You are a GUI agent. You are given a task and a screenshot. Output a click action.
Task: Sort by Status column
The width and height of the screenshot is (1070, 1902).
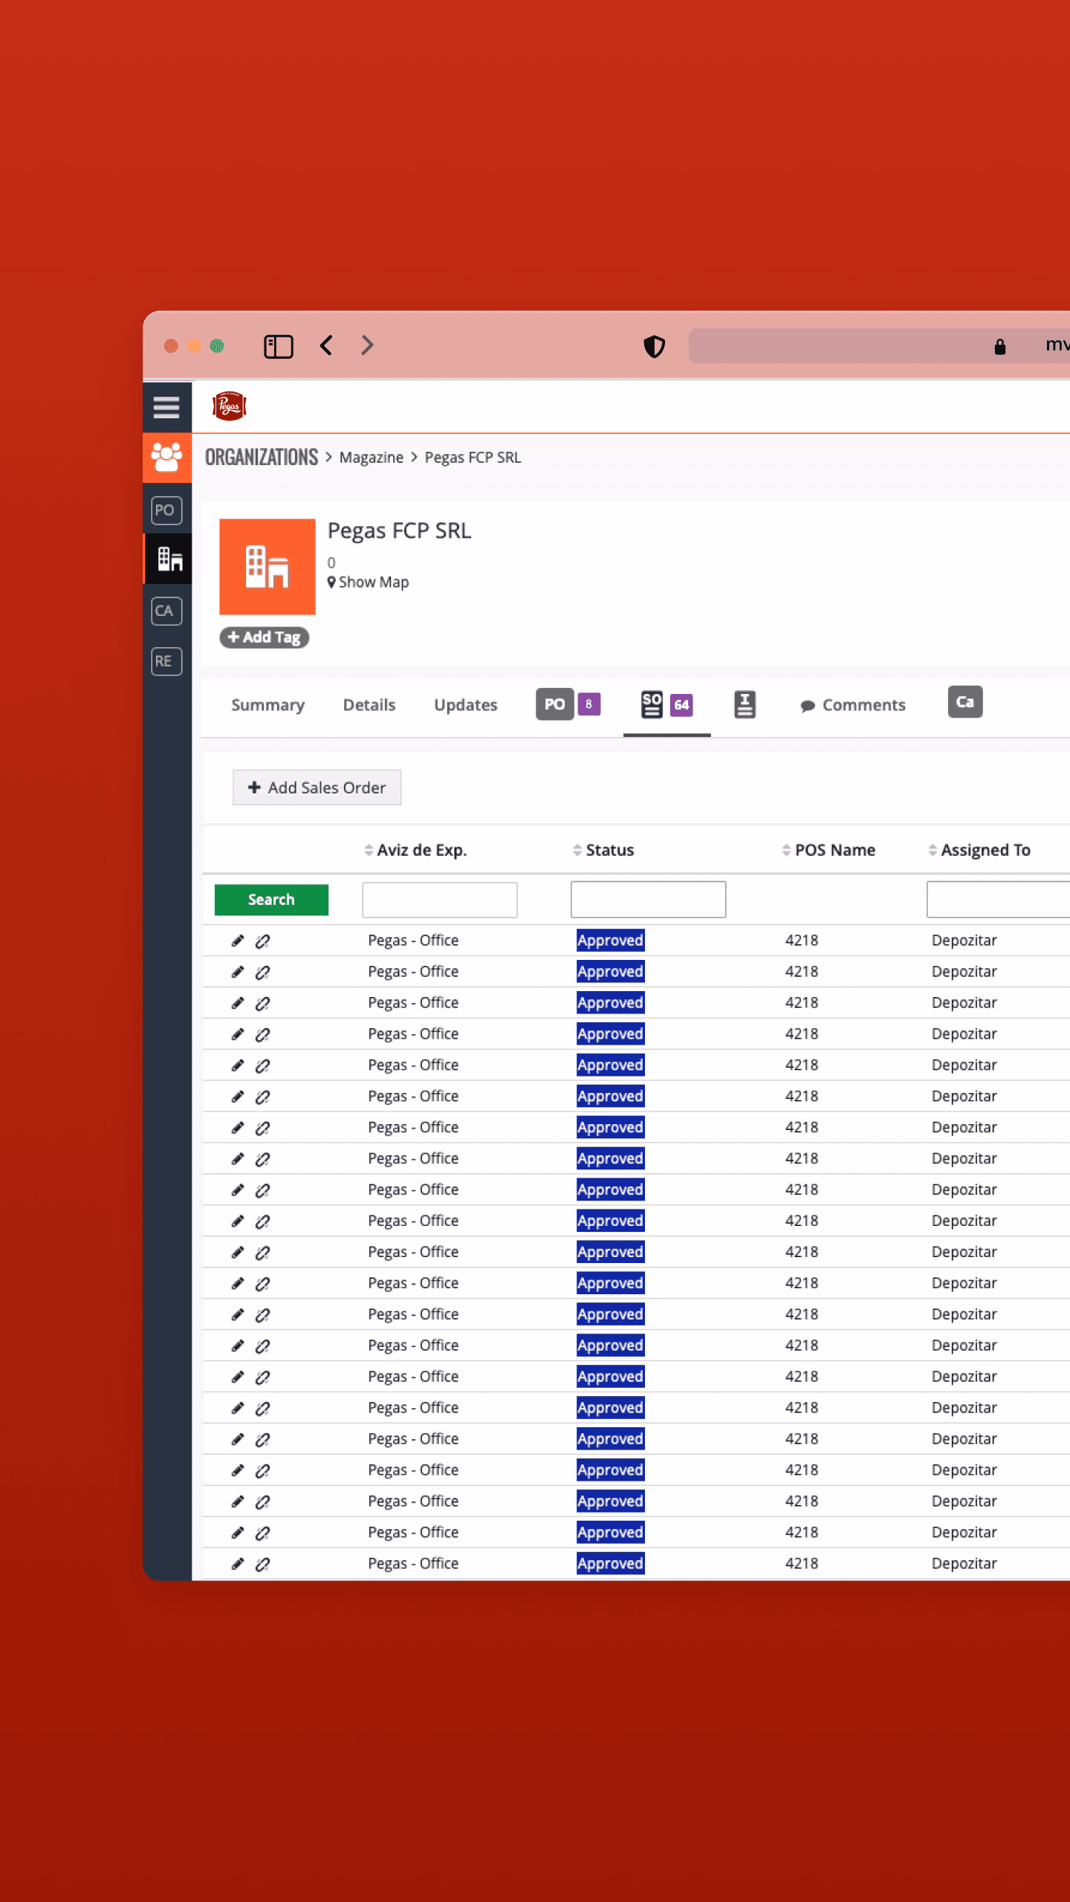coord(603,850)
